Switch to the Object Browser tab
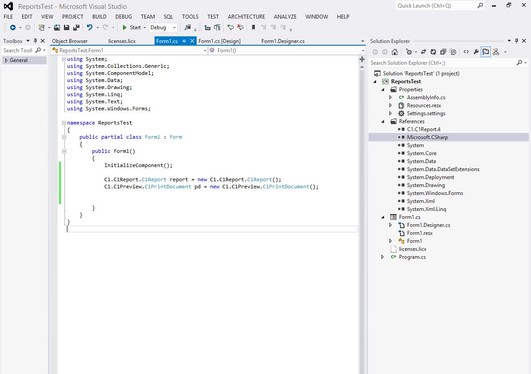 (x=70, y=41)
